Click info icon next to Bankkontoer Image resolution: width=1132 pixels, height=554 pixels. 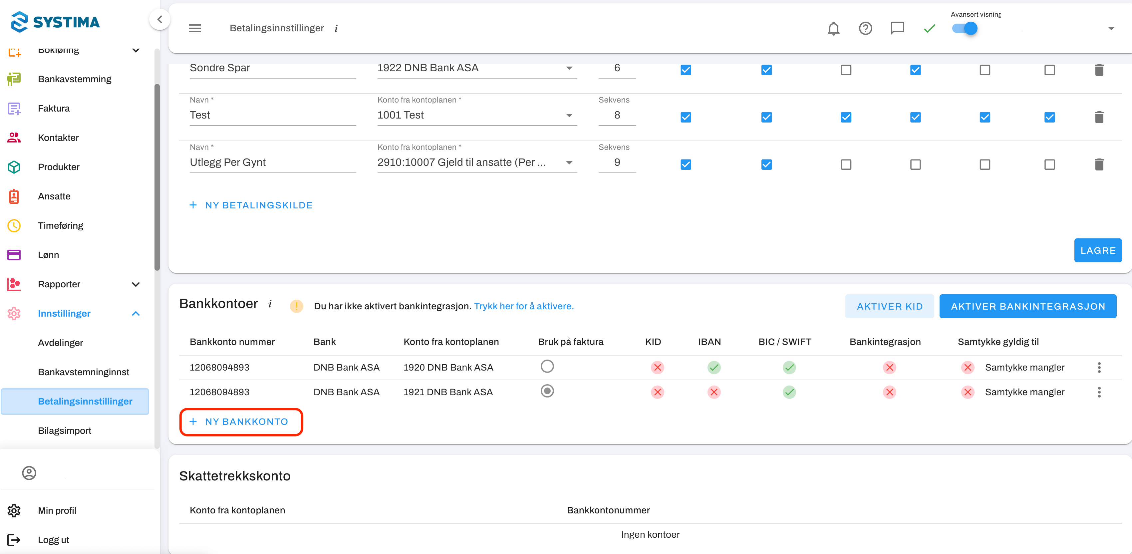(x=270, y=304)
